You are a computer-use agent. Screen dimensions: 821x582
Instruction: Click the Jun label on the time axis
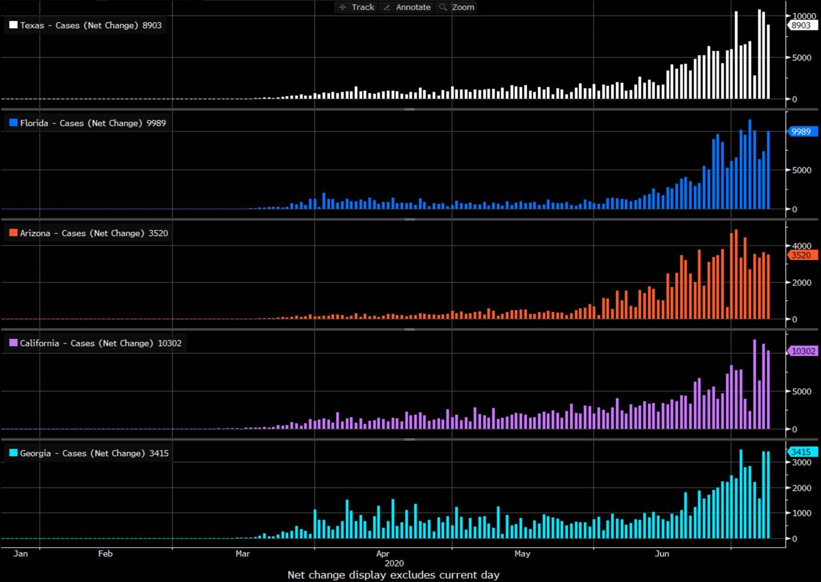click(662, 554)
